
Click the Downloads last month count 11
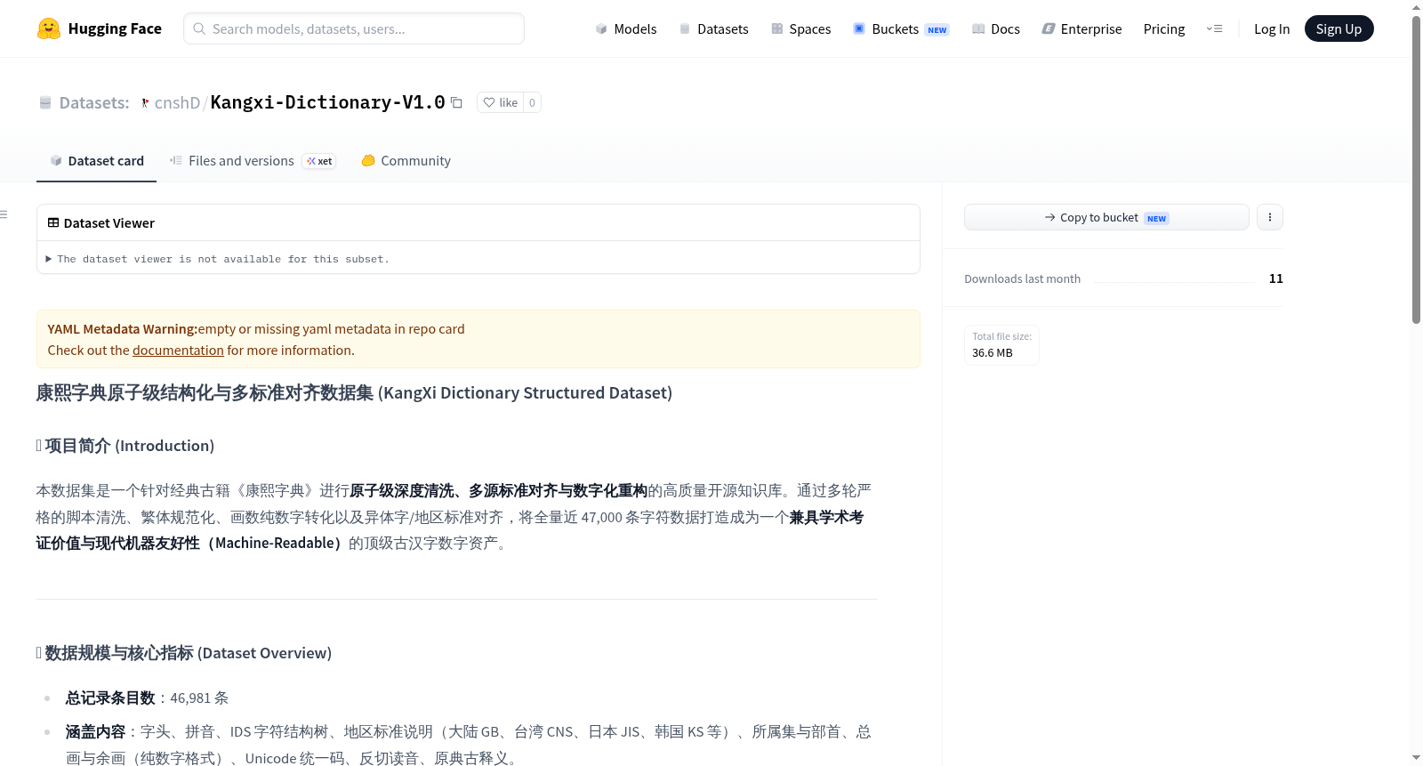click(x=1276, y=278)
